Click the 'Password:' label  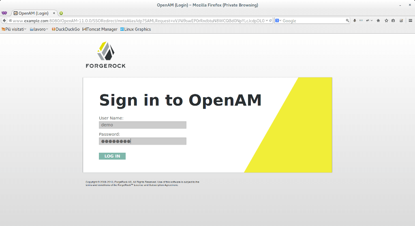point(109,134)
